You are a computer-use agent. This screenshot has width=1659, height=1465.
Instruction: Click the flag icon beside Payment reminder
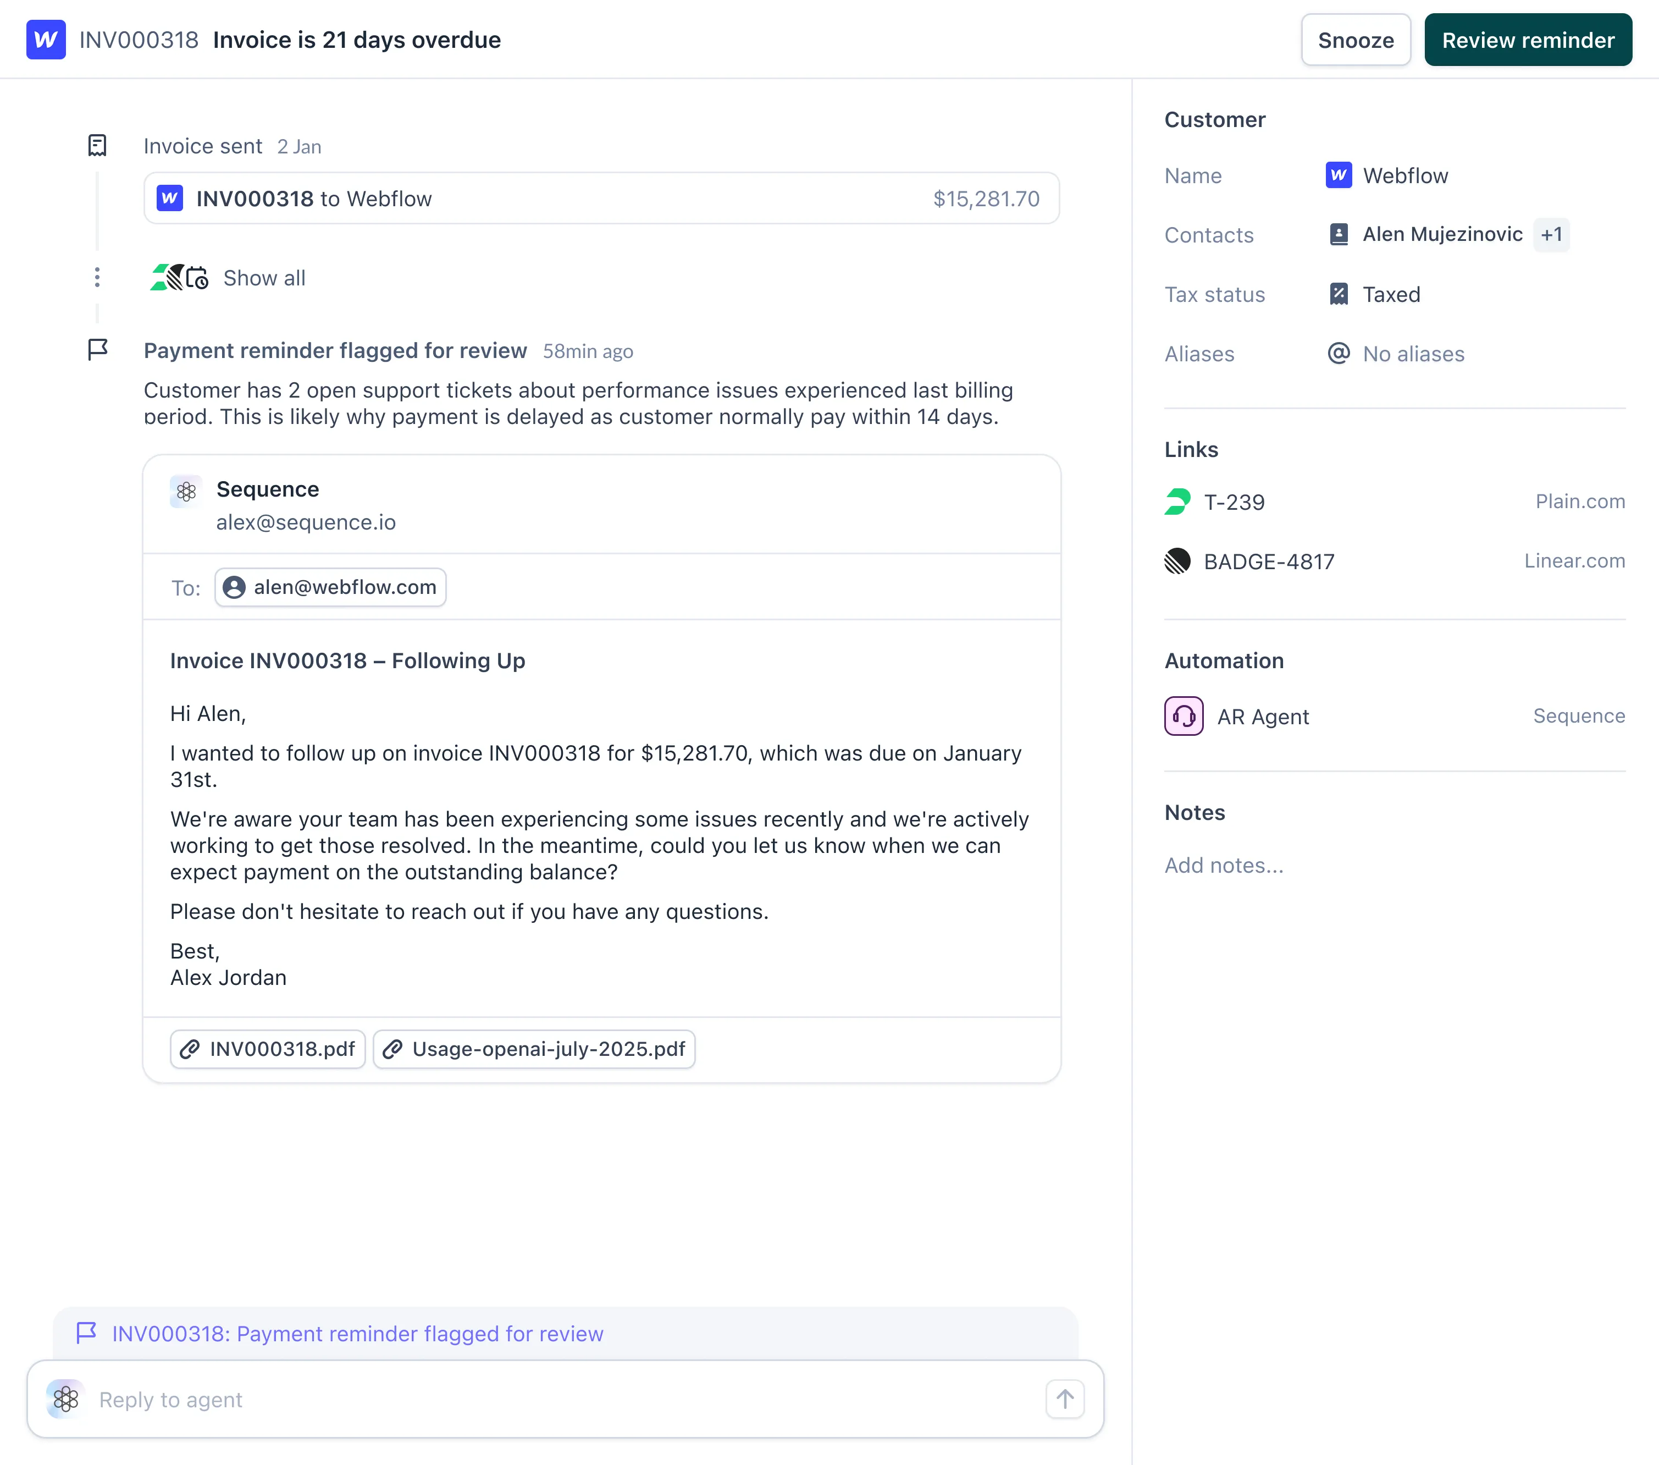pos(97,350)
